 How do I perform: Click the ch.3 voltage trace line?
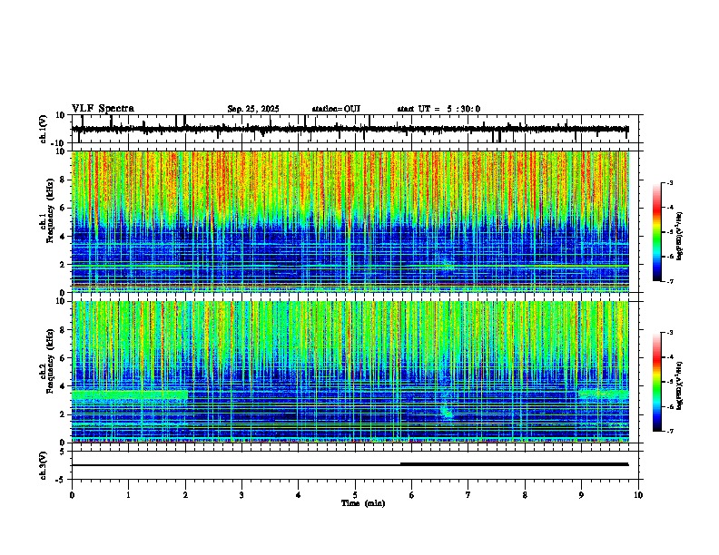click(x=350, y=465)
